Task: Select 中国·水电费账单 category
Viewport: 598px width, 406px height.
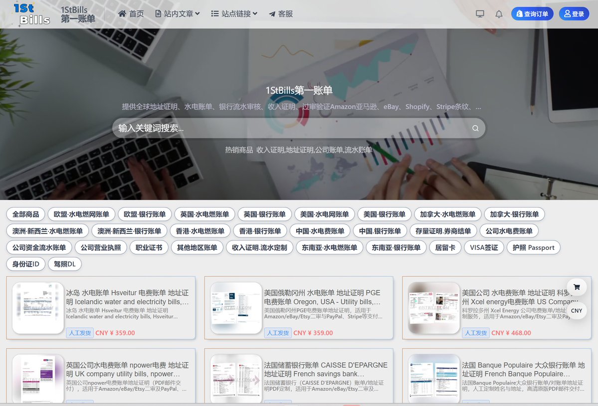Action: (x=320, y=231)
